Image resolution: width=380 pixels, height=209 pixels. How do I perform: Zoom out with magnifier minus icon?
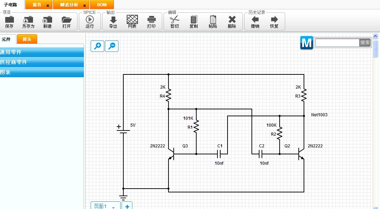[112, 46]
